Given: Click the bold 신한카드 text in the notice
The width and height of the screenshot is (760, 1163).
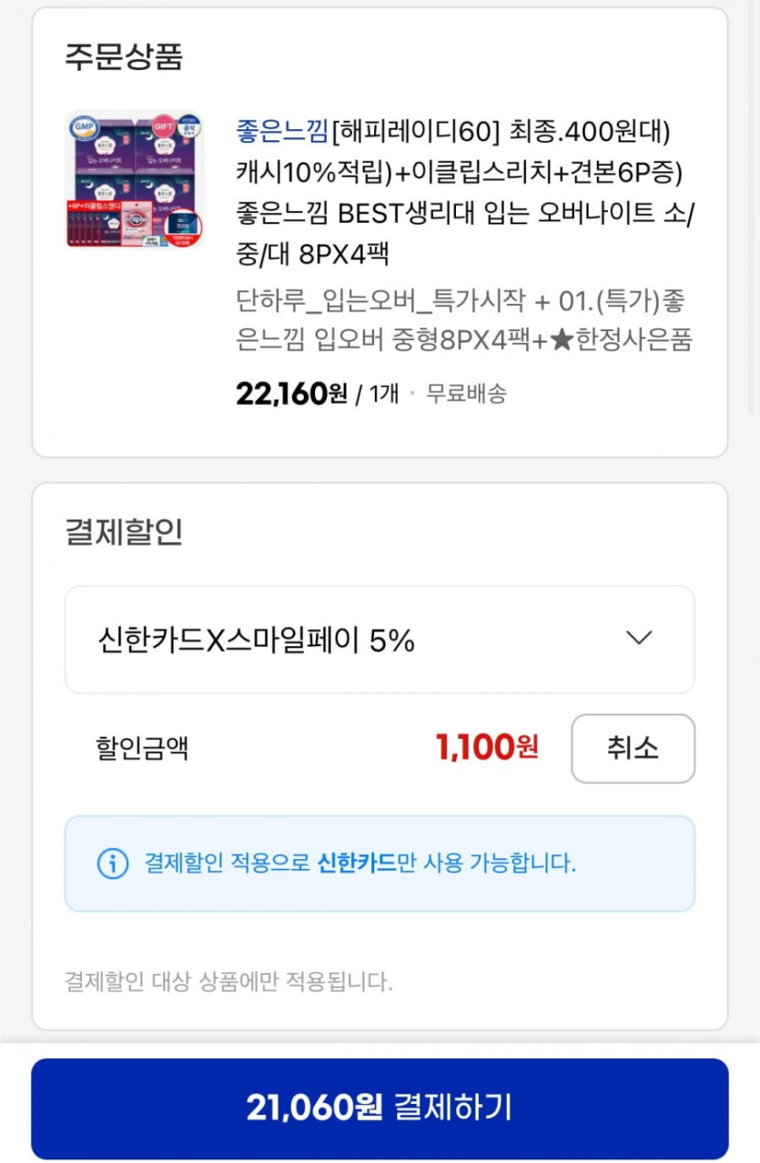Looking at the screenshot, I should [357, 863].
